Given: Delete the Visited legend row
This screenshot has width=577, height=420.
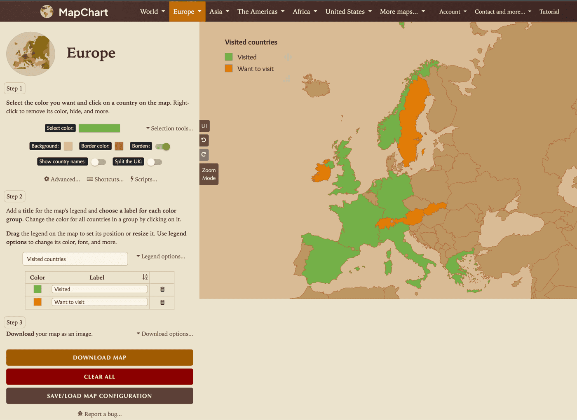Looking at the screenshot, I should (162, 289).
